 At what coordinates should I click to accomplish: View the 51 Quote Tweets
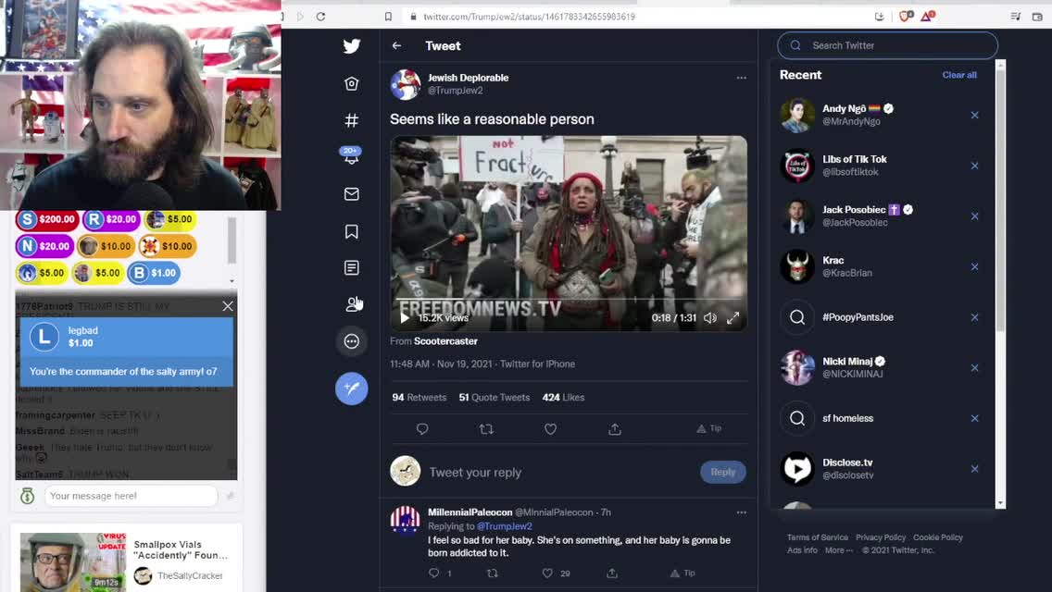(x=495, y=398)
